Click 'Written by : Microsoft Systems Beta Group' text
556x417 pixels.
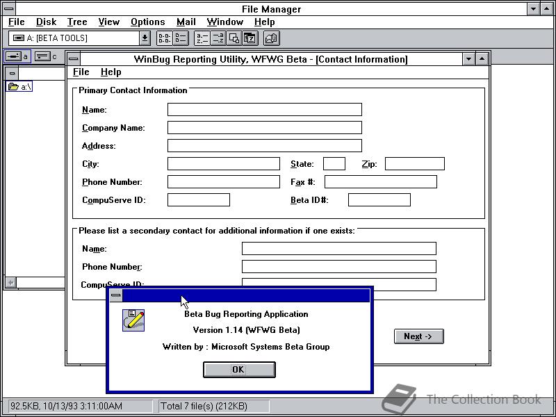[246, 346]
